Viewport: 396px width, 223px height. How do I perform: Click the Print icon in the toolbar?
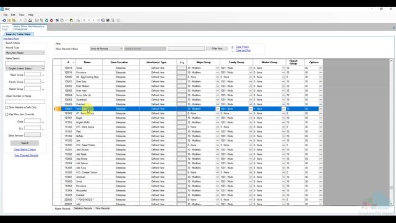30,20
